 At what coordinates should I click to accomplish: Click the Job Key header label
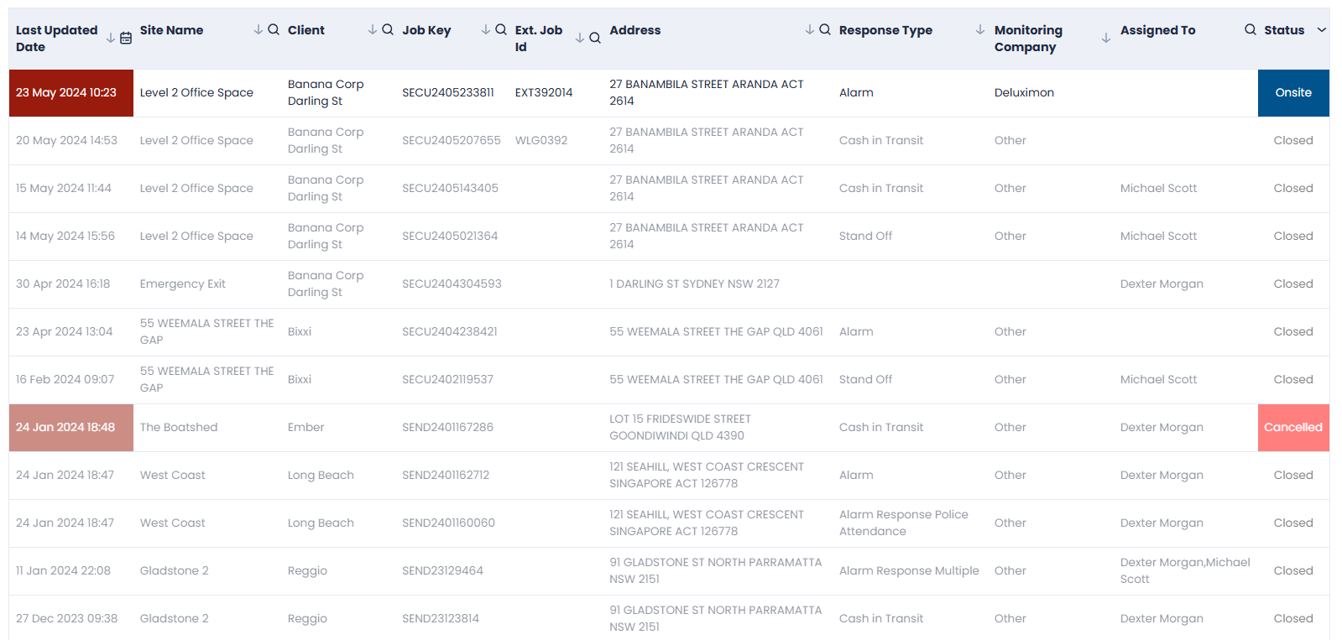click(x=426, y=29)
